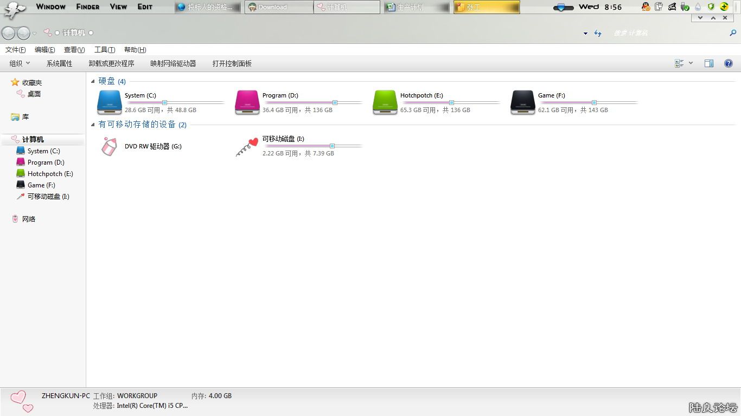This screenshot has height=416, width=741.
Task: Open the green Hotchpotch (E:) drive icon
Action: coord(385,102)
